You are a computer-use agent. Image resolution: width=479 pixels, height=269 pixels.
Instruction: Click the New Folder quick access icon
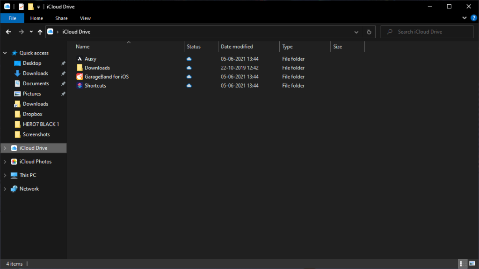click(30, 6)
